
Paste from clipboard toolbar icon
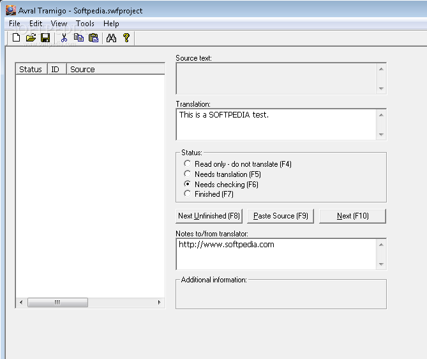coord(93,38)
